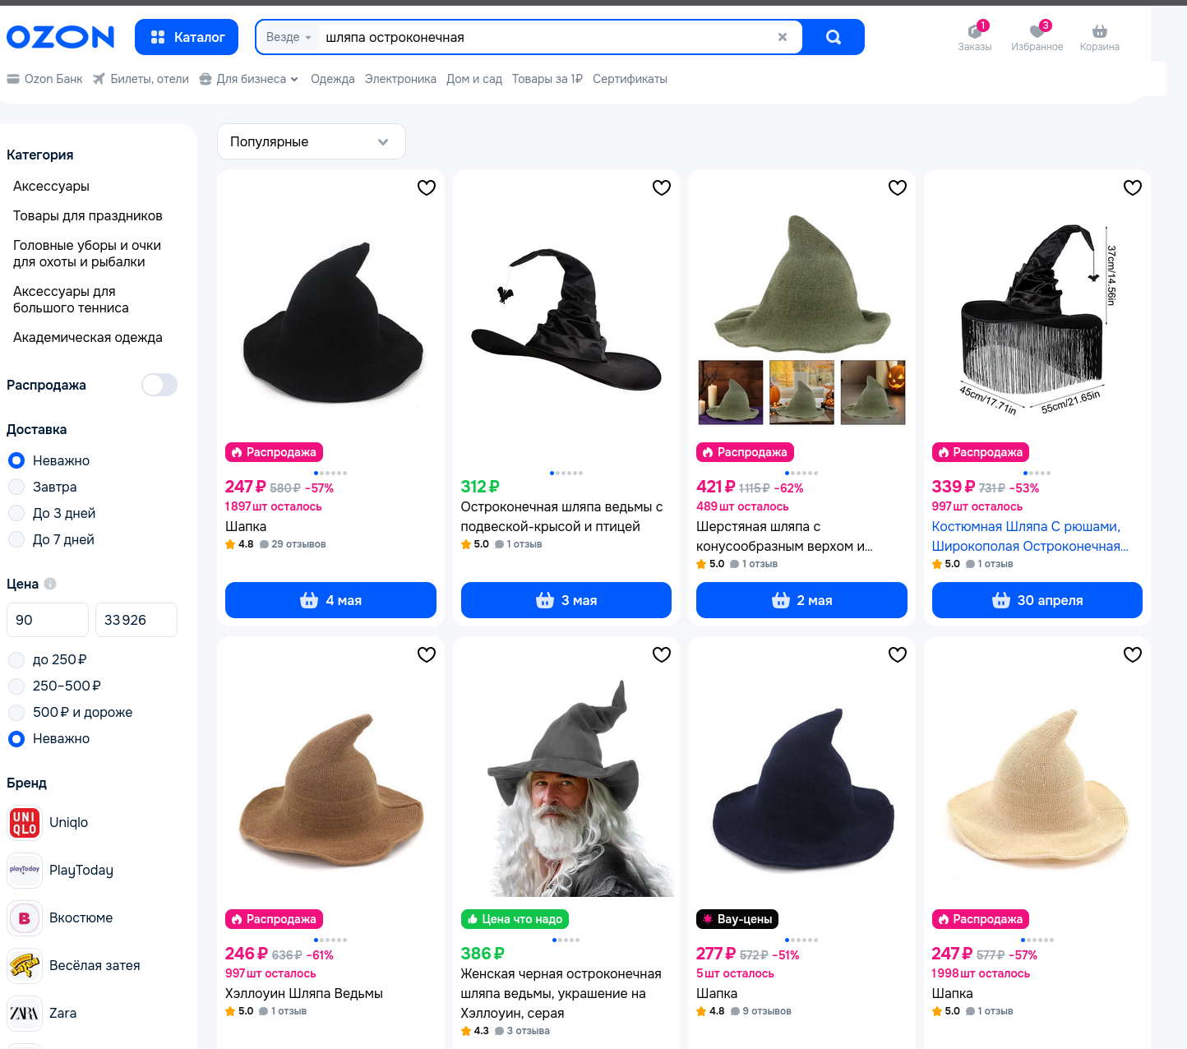The width and height of the screenshot is (1187, 1049).
Task: Open Хэллоуин Шляпа Ведьмы product title
Action: point(304,993)
